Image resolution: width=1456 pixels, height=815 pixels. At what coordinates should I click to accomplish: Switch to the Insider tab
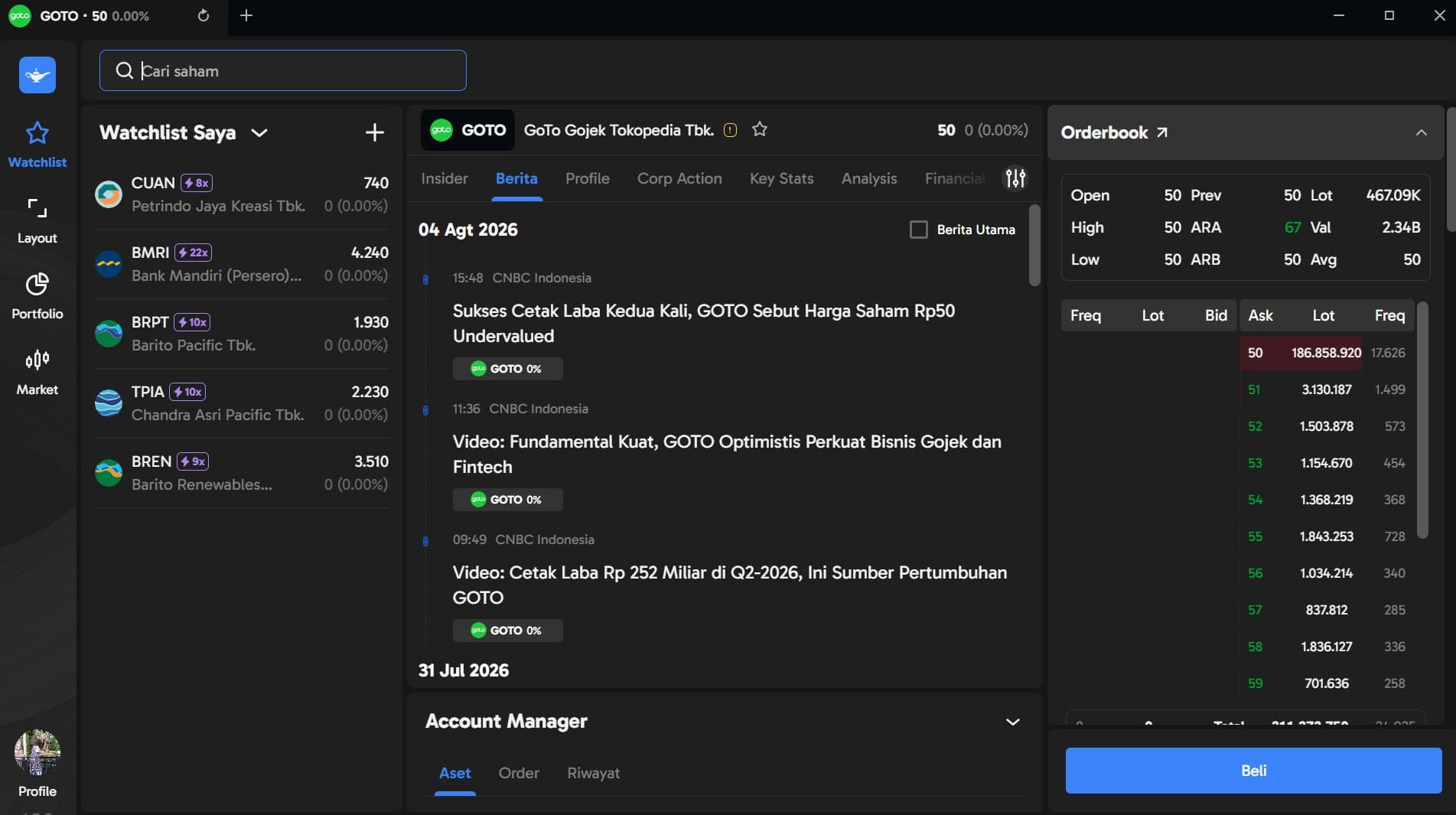click(x=445, y=178)
